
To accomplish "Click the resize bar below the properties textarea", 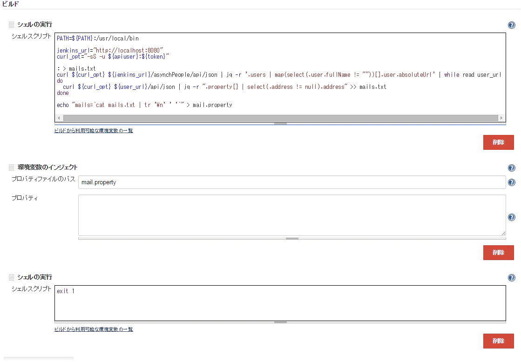I will tap(292, 238).
